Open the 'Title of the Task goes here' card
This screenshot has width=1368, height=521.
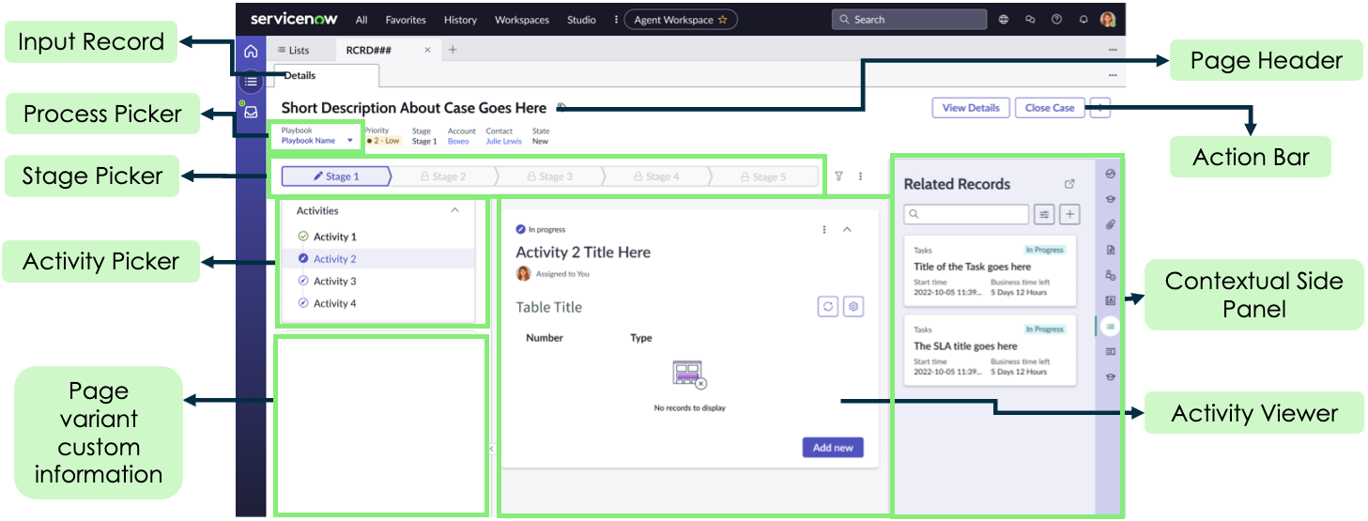click(x=990, y=271)
